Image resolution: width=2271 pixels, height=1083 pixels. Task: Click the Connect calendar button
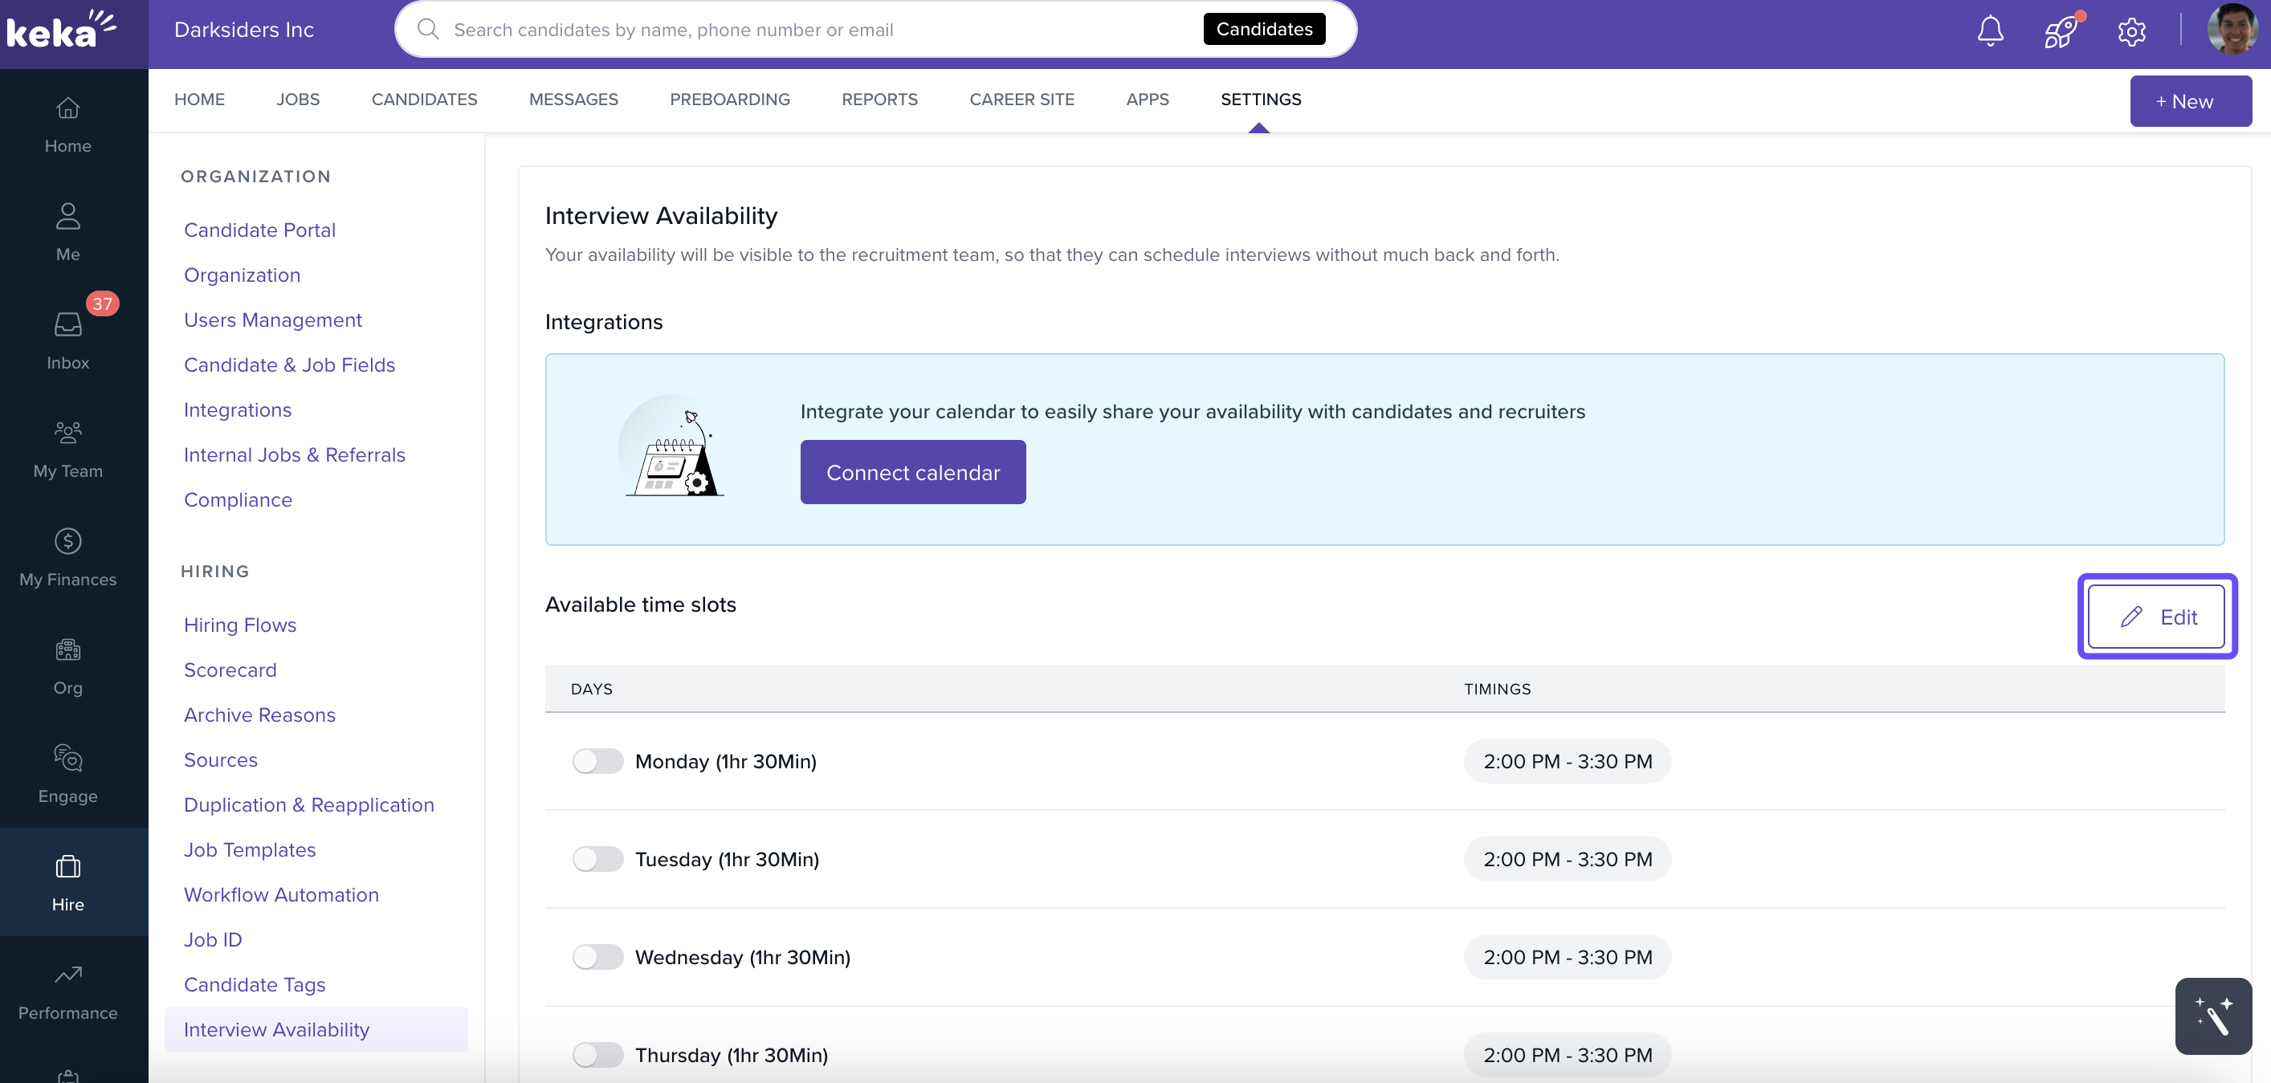(x=912, y=472)
